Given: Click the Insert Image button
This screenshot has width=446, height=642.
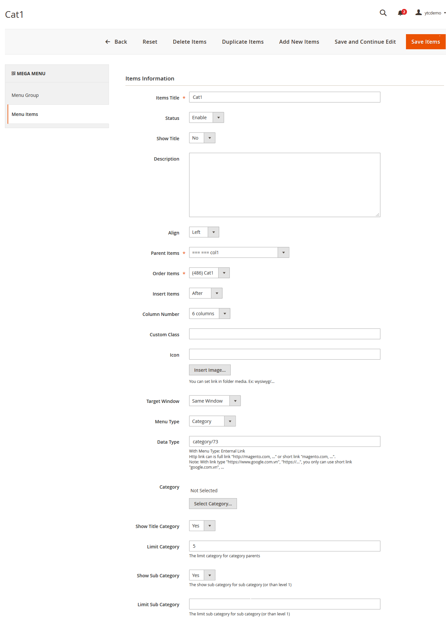Looking at the screenshot, I should pyautogui.click(x=210, y=370).
